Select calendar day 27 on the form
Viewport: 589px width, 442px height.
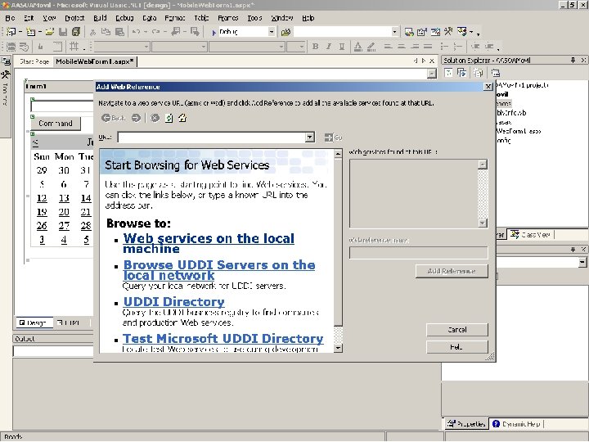click(x=64, y=226)
